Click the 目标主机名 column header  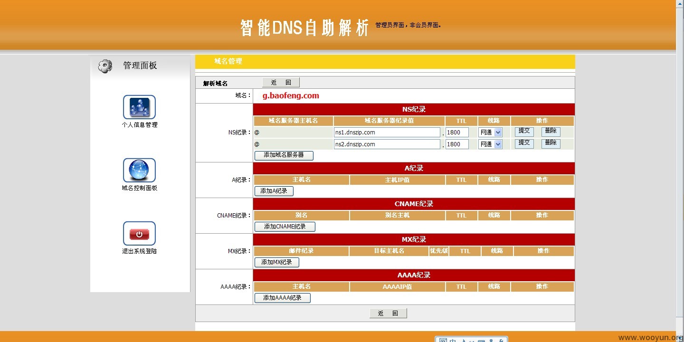click(x=389, y=251)
